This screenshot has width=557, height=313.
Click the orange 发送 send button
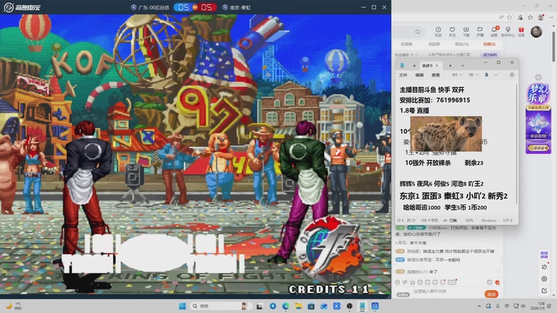coord(492,294)
